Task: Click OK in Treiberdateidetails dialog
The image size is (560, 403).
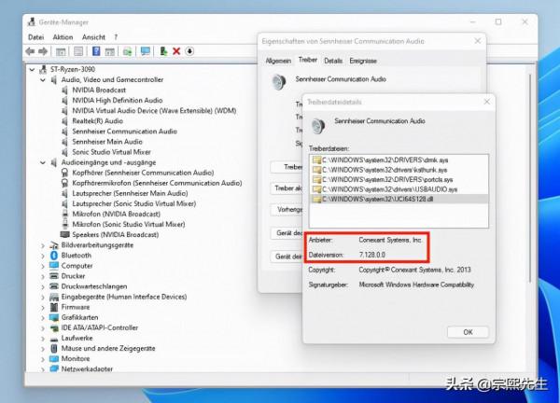Action: tap(468, 332)
